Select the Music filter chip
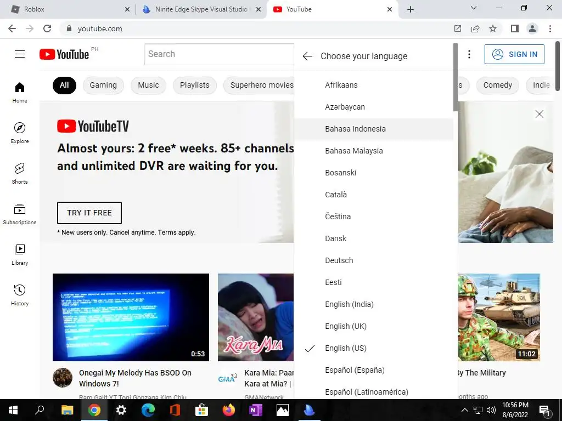The height and width of the screenshot is (421, 562). click(x=148, y=85)
